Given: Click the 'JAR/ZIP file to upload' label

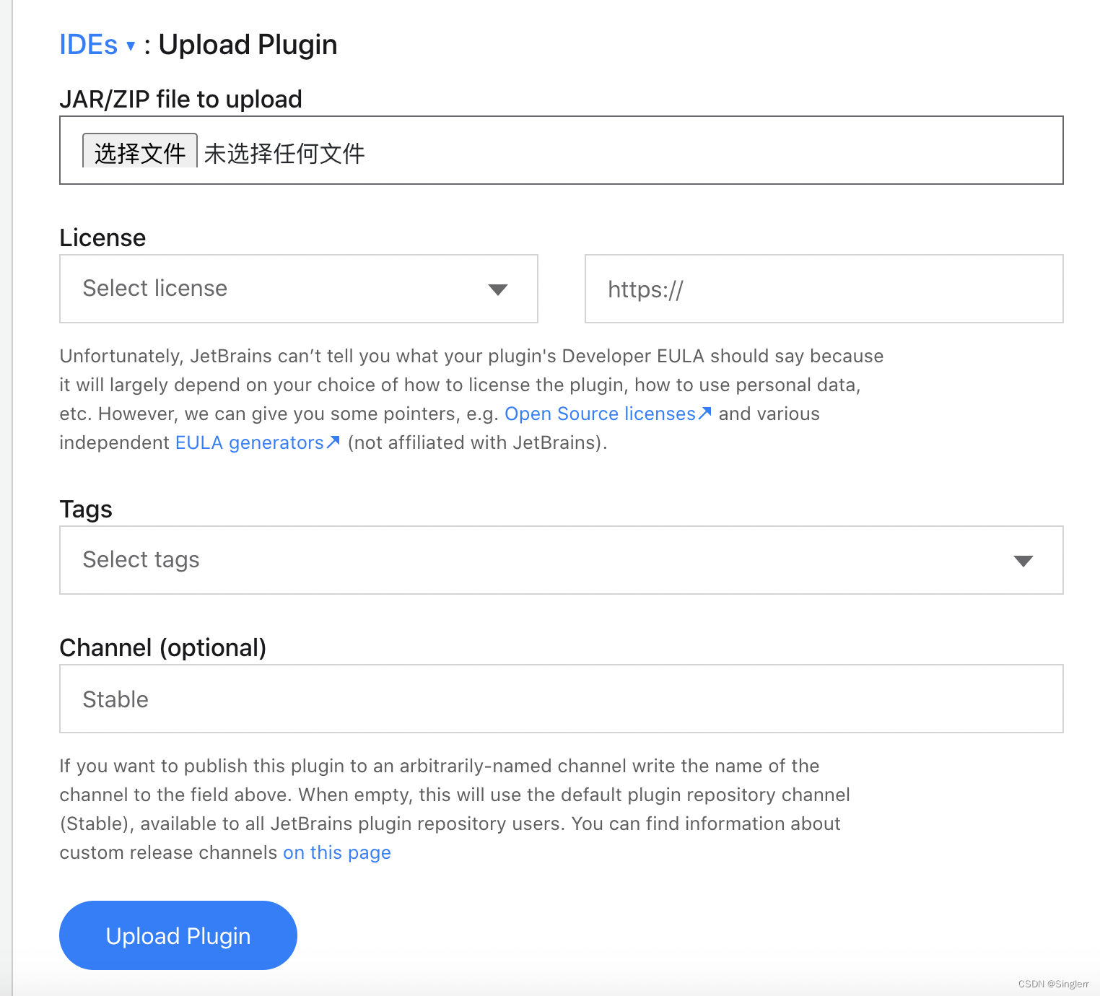Looking at the screenshot, I should pyautogui.click(x=180, y=99).
